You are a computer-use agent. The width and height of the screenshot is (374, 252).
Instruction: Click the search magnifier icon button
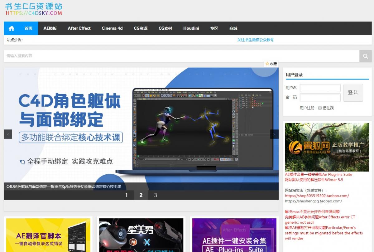pyautogui.click(x=365, y=56)
